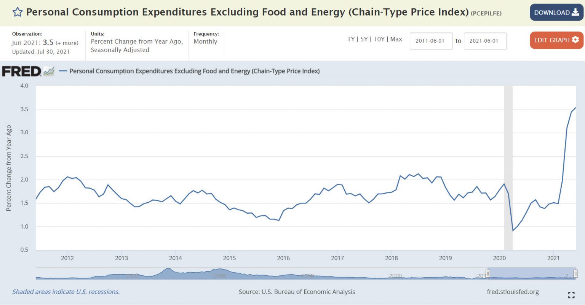Click the left range slider handle
The image size is (585, 305).
click(x=487, y=273)
